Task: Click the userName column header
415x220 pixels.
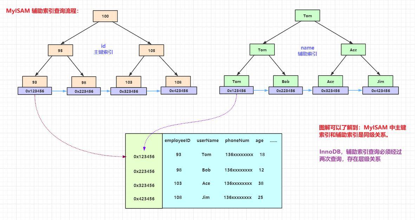Action: (x=207, y=140)
